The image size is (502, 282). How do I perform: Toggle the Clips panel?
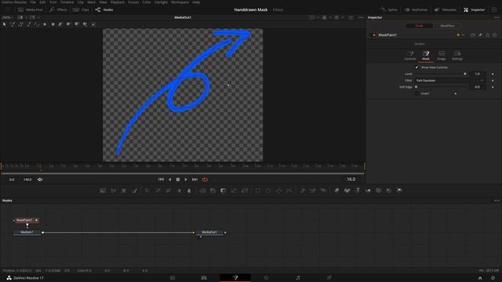coord(81,10)
